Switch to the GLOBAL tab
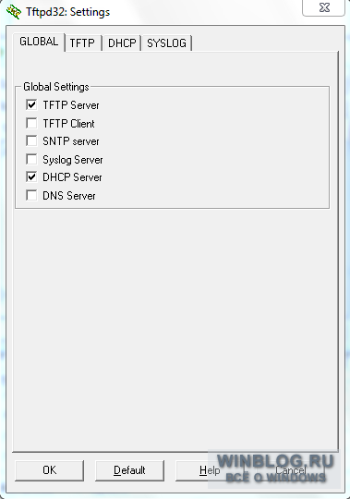 click(x=39, y=42)
